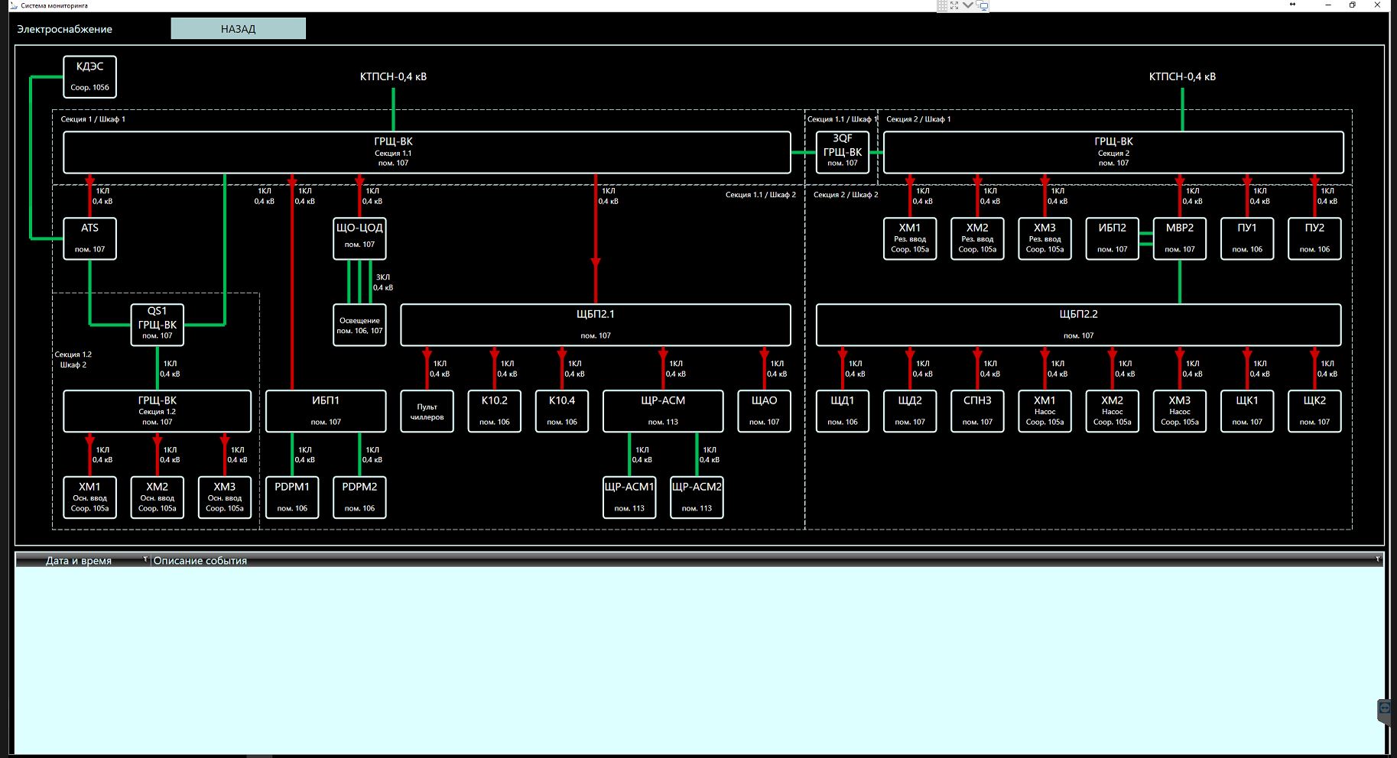Open the filter on Описание события column
The width and height of the screenshot is (1397, 758).
click(1377, 559)
